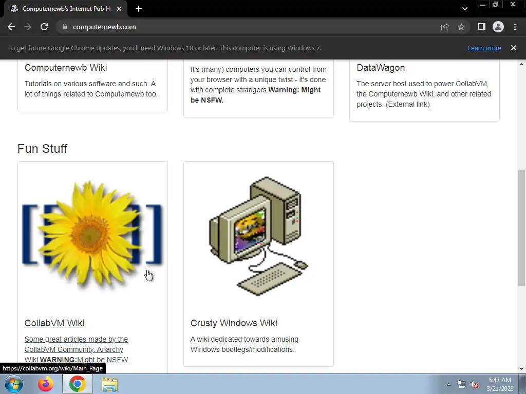Click the page scrollbar up arrow

click(522, 64)
